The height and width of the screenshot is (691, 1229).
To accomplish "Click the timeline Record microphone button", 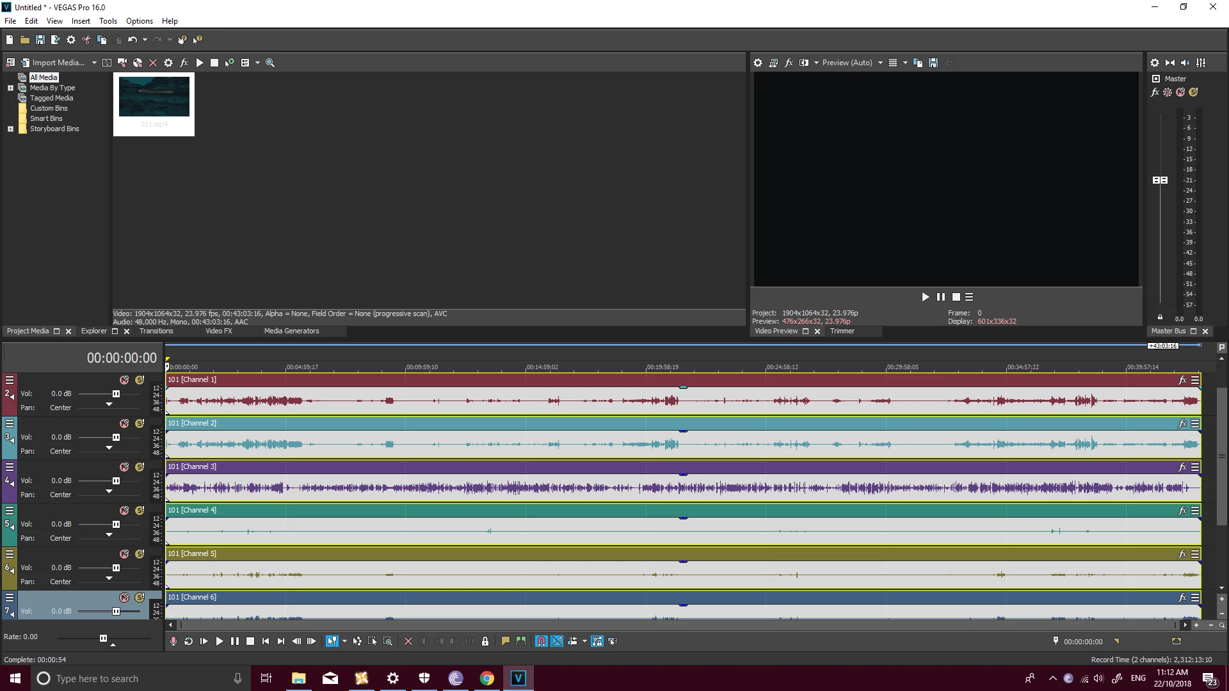I will [x=173, y=641].
